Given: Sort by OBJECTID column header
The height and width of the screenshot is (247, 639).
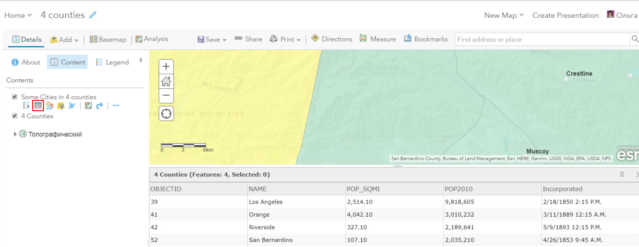Looking at the screenshot, I should point(198,189).
